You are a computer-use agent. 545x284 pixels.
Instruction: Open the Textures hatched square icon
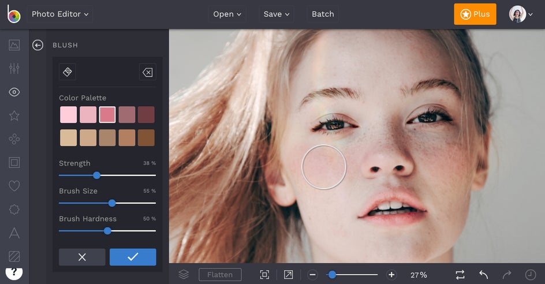tap(14, 256)
